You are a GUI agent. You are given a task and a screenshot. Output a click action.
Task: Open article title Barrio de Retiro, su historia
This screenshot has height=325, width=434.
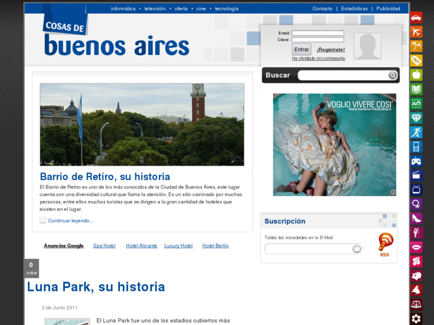[x=105, y=177]
